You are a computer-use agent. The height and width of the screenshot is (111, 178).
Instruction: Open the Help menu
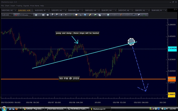pyautogui.click(x=42, y=6)
